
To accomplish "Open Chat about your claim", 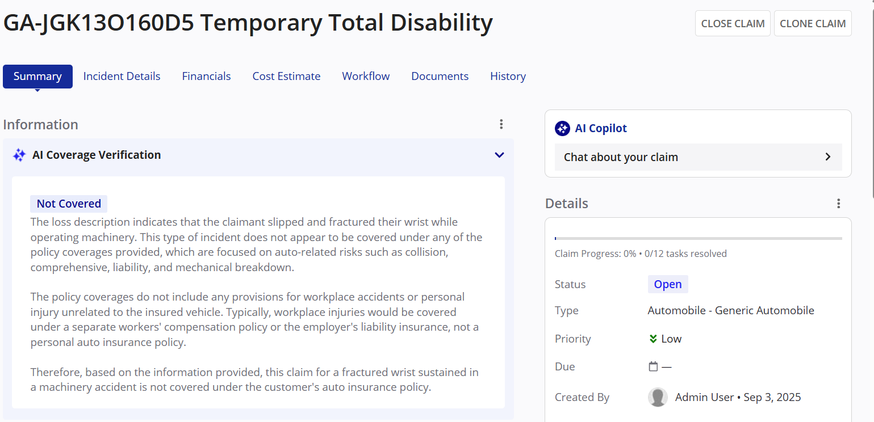I will pos(698,157).
